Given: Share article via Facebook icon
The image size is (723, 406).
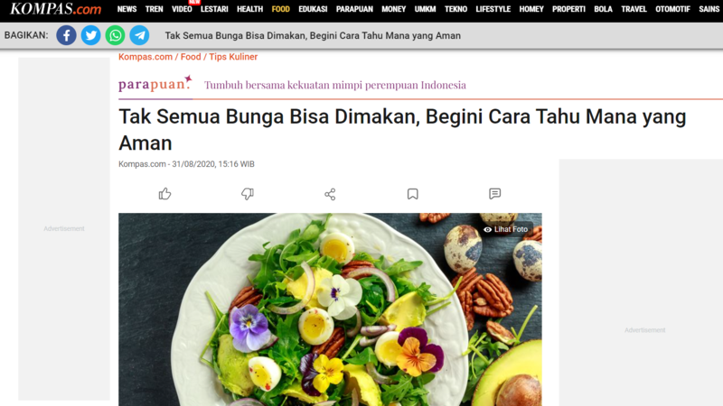Looking at the screenshot, I should pyautogui.click(x=66, y=35).
